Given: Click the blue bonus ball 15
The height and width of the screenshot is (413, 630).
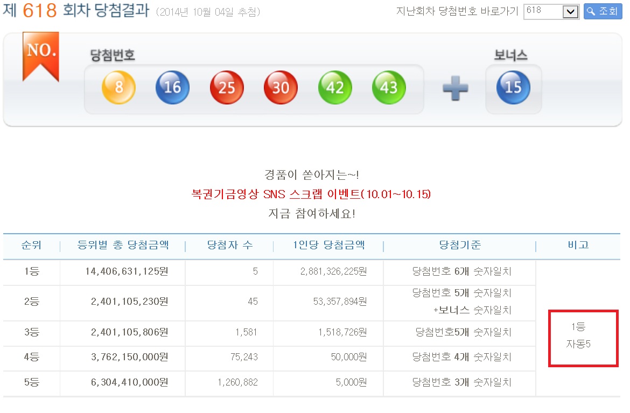Looking at the screenshot, I should click(513, 87).
